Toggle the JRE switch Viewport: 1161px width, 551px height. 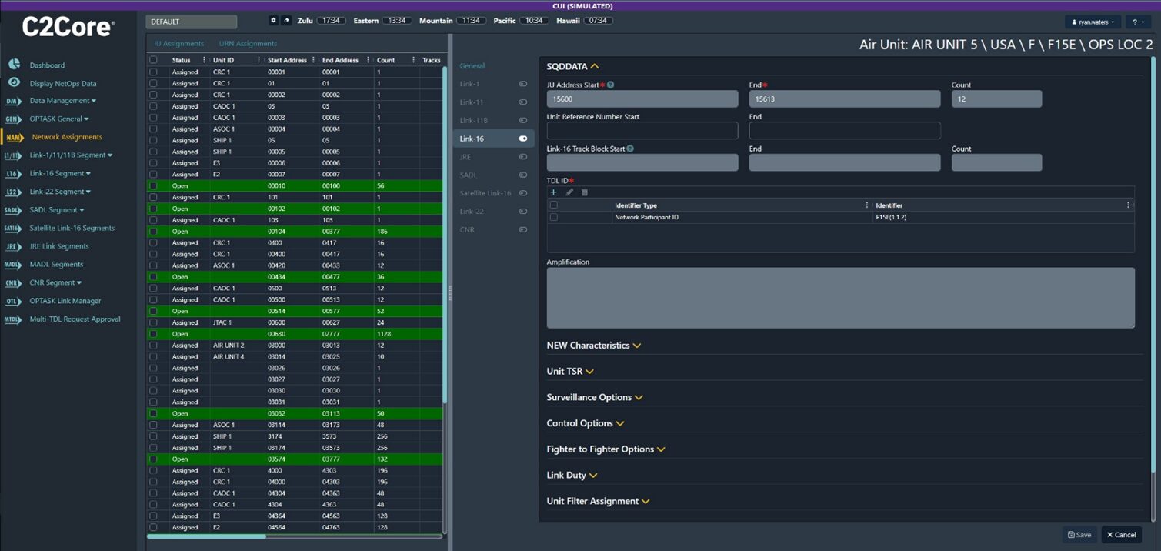[523, 157]
